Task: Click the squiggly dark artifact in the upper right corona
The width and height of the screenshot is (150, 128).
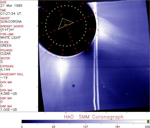Action: click(110, 37)
